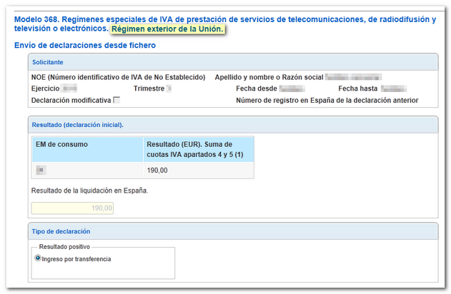Click the Resultado (declaración inicial) section header
The width and height of the screenshot is (451, 294).
pos(78,125)
